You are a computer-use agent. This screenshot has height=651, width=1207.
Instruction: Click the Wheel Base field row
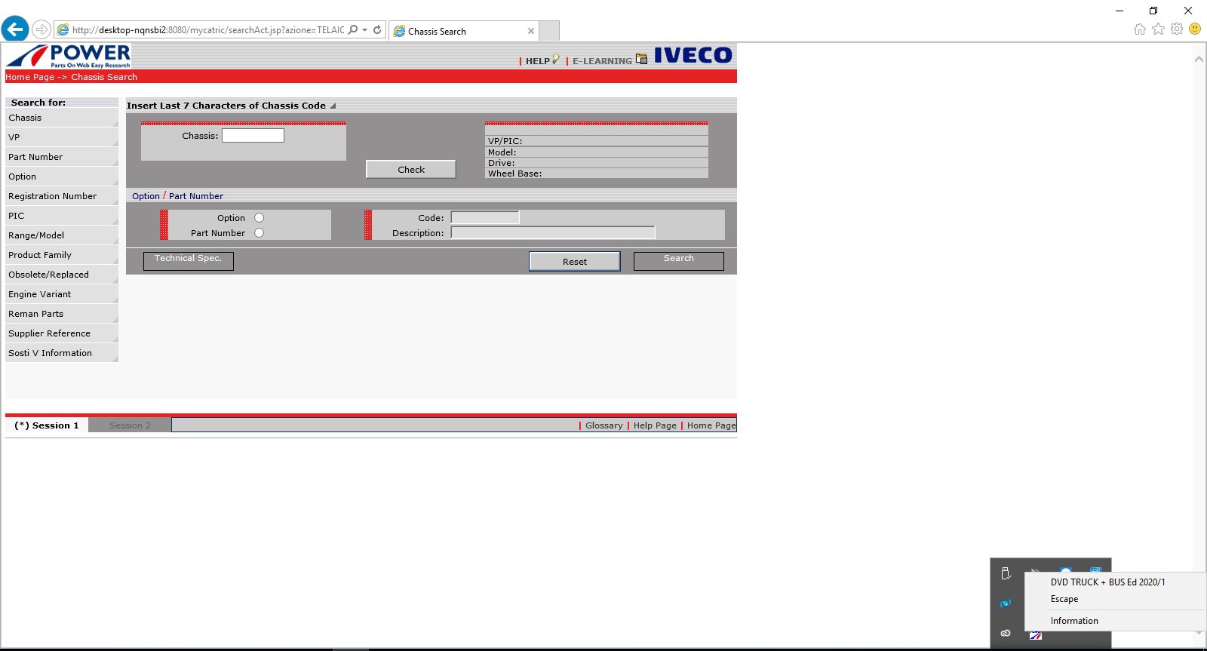point(597,173)
